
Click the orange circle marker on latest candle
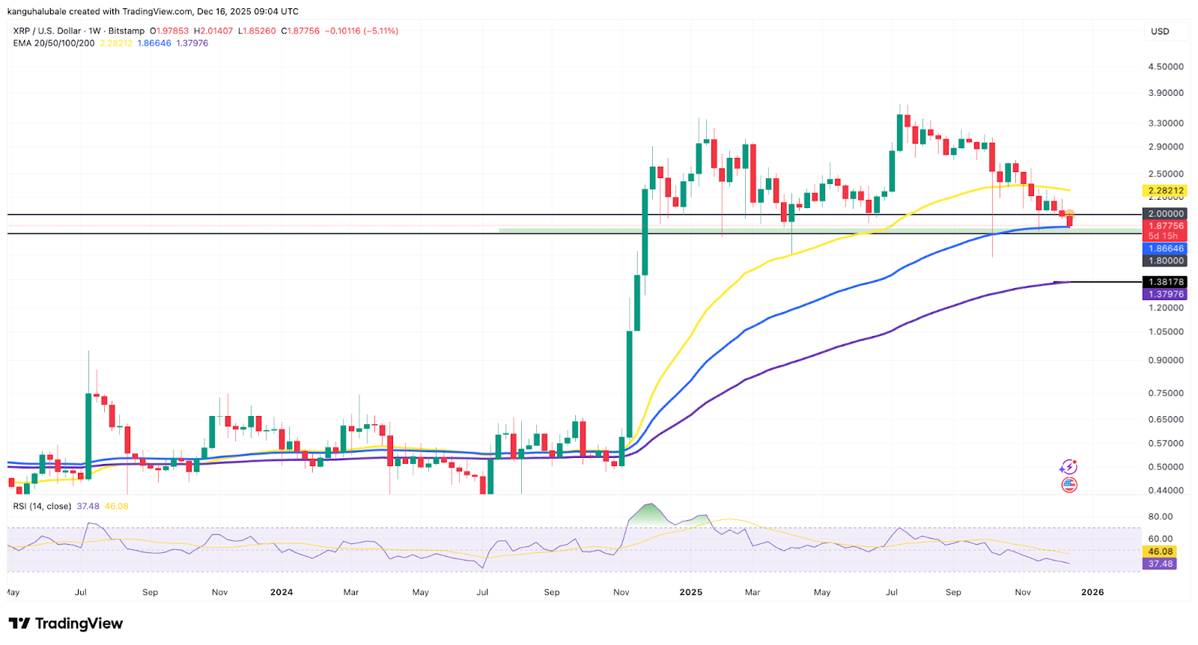point(1070,215)
